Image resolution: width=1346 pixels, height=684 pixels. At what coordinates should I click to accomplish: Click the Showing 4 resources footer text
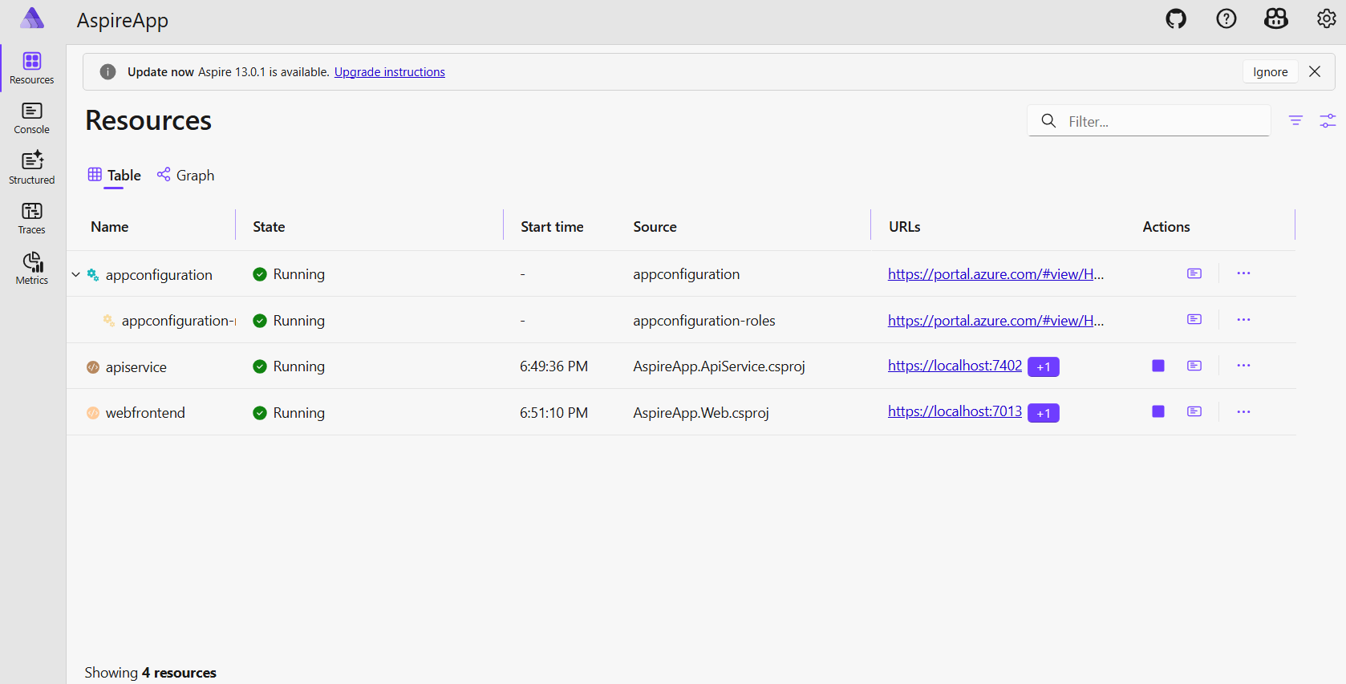coord(150,673)
